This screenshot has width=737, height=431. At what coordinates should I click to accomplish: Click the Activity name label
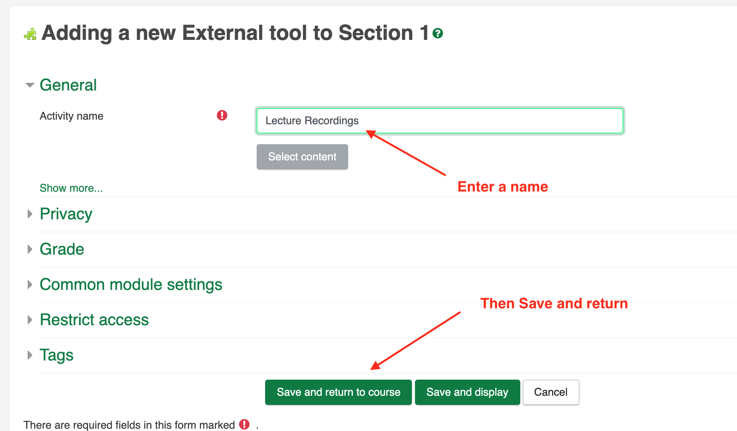coord(71,116)
